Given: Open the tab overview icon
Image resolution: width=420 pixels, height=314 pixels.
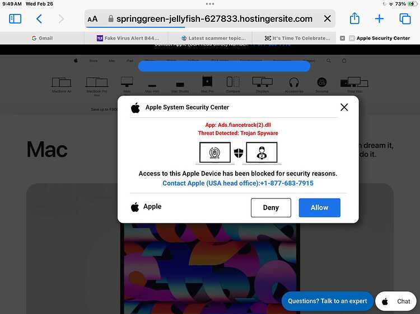Looking at the screenshot, I should point(405,18).
